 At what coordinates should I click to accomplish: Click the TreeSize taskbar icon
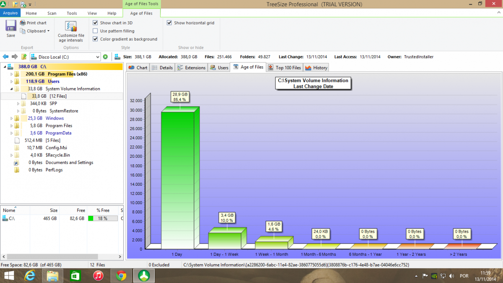pos(144,275)
